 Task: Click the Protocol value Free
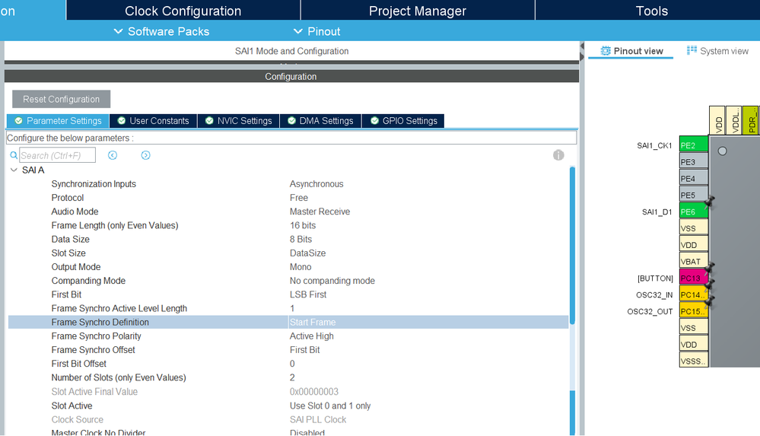298,198
